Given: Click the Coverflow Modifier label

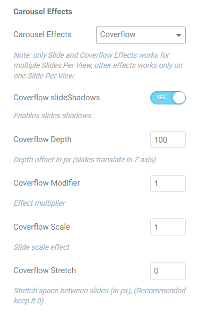Looking at the screenshot, I should (x=47, y=183).
